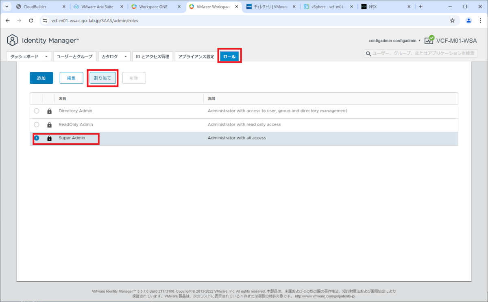Screen dimensions: 488x302
Task: Select the ReadOnly Admin radio button
Action: [37, 125]
